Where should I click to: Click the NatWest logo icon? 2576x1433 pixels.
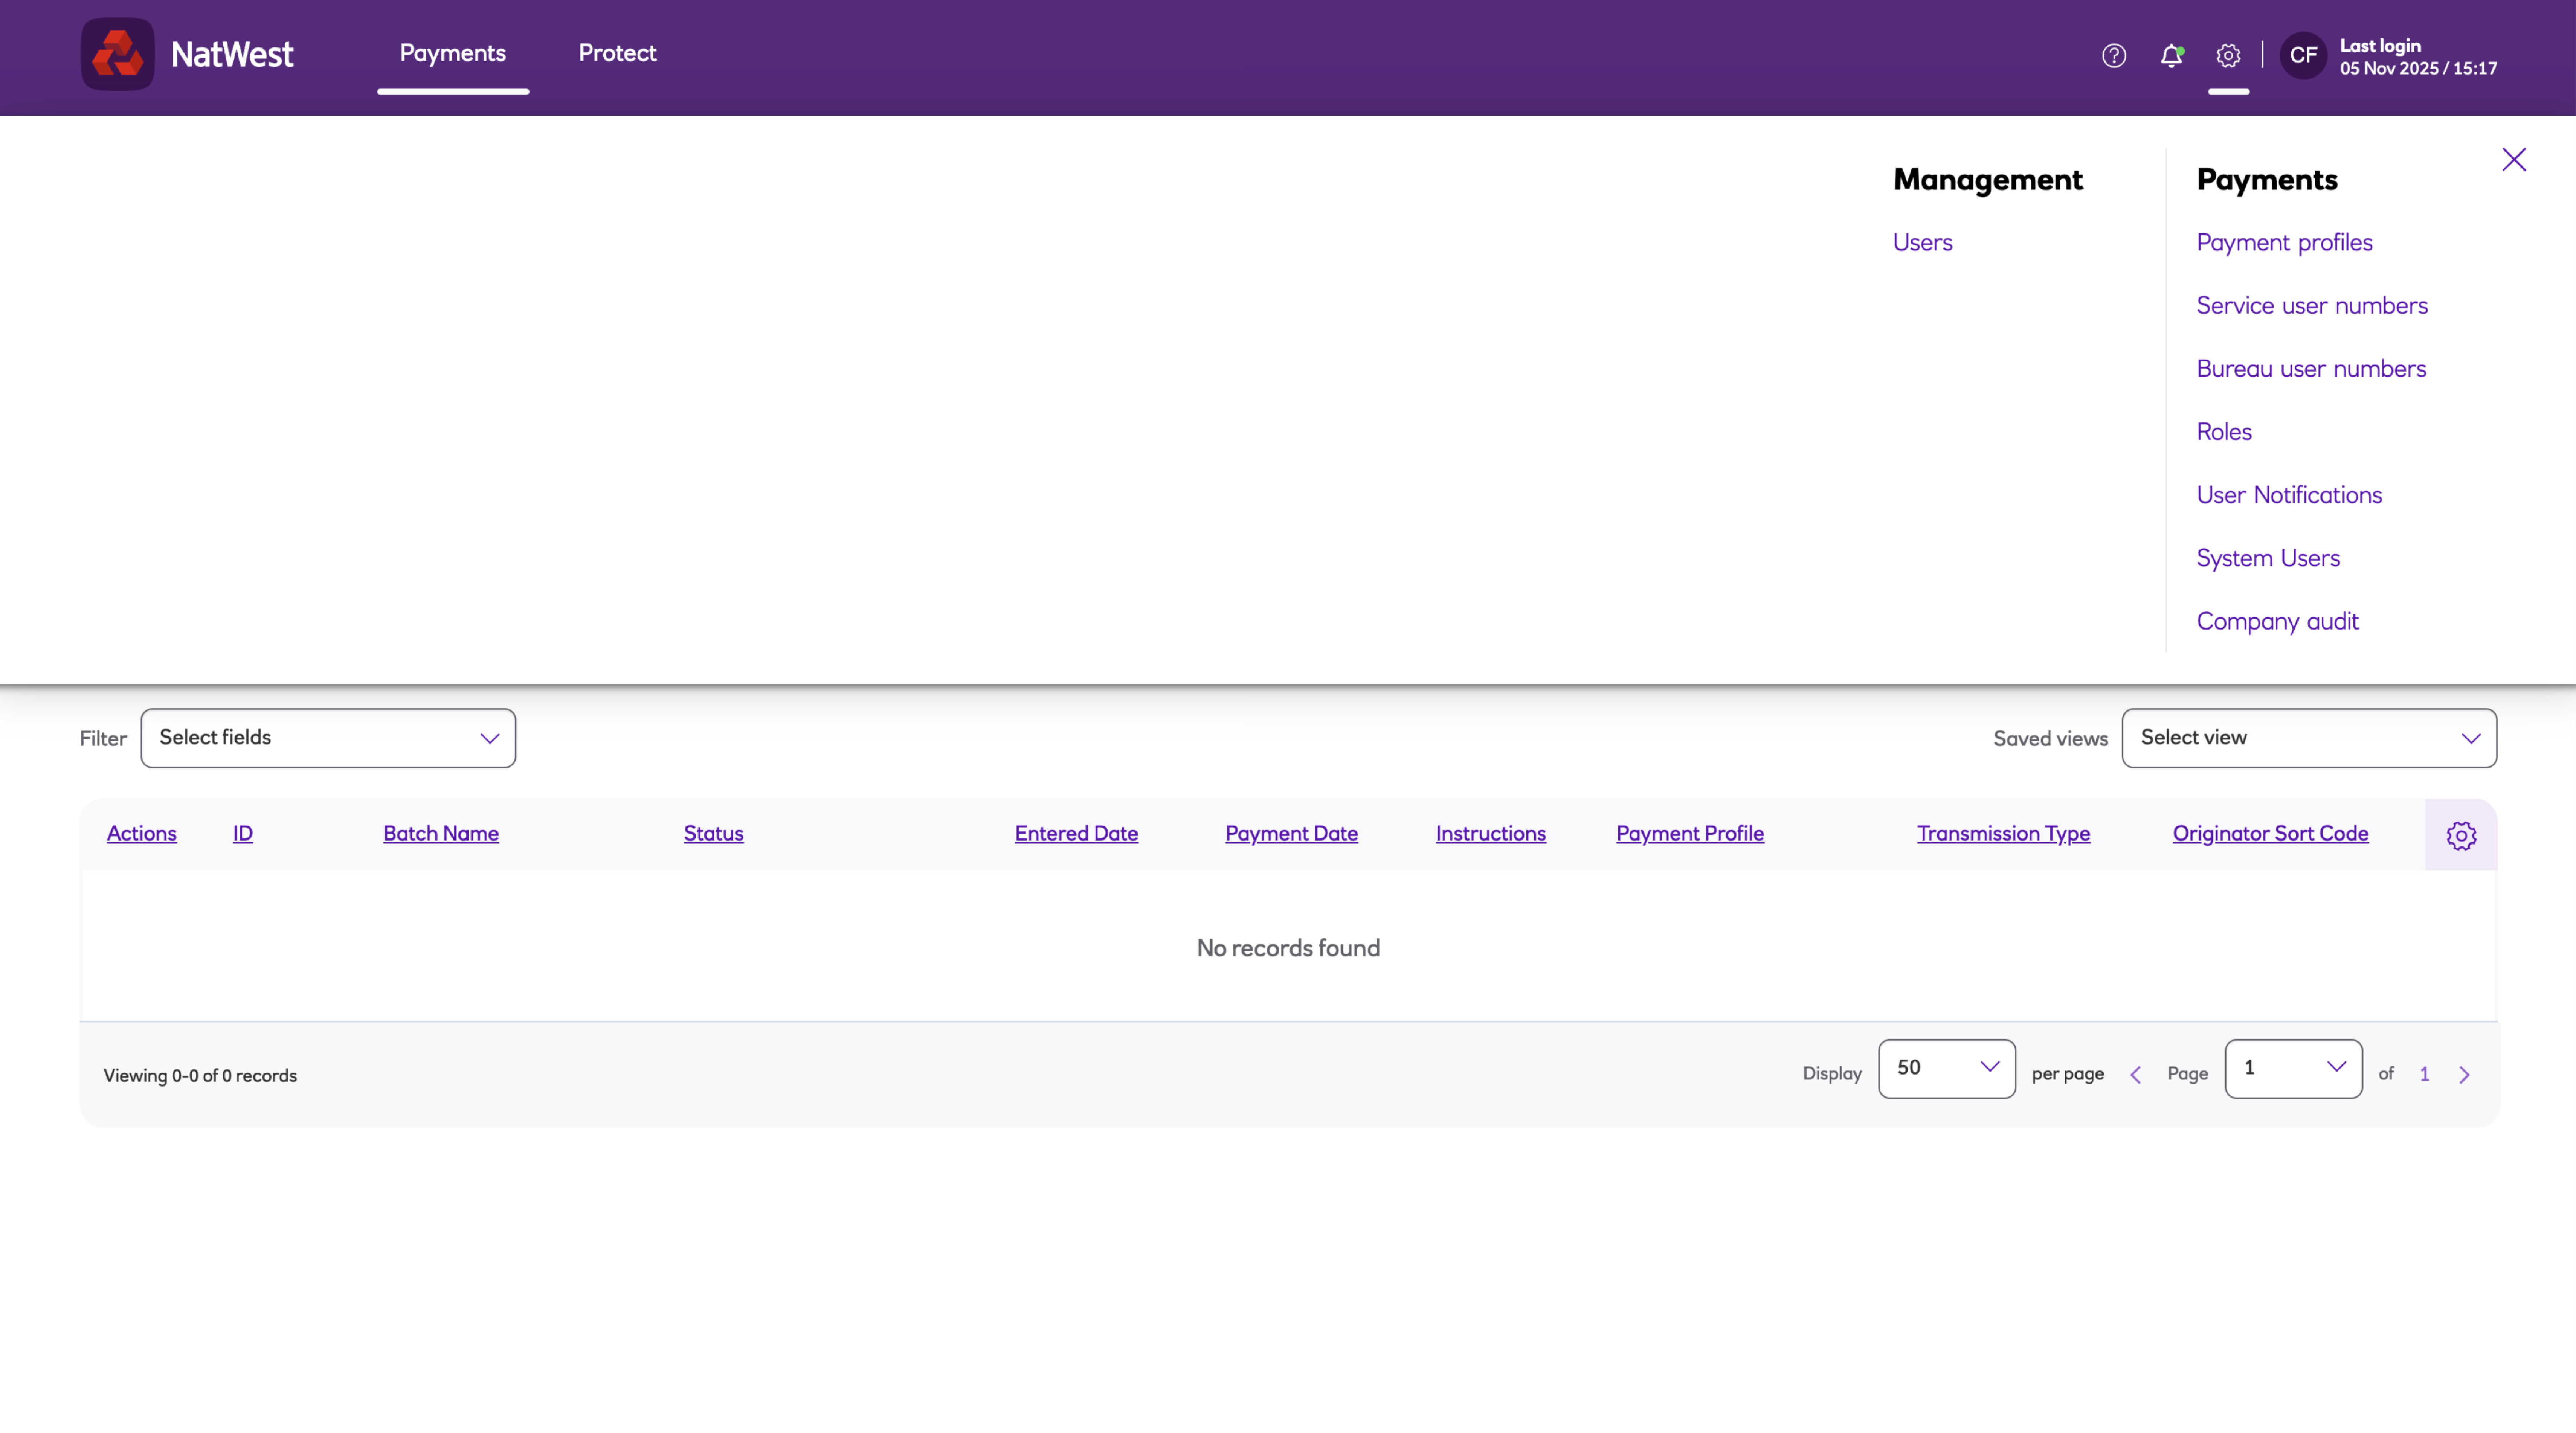tap(117, 54)
